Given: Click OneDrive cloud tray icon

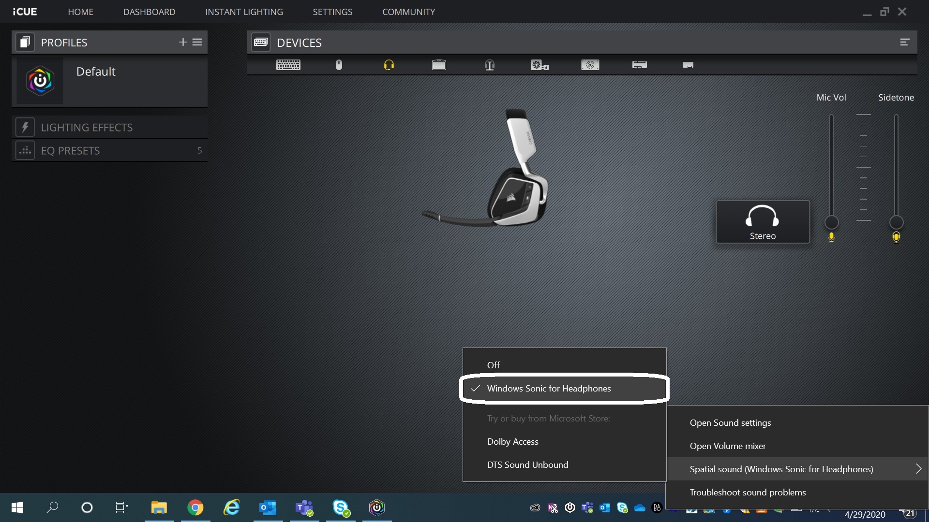Looking at the screenshot, I should point(640,507).
